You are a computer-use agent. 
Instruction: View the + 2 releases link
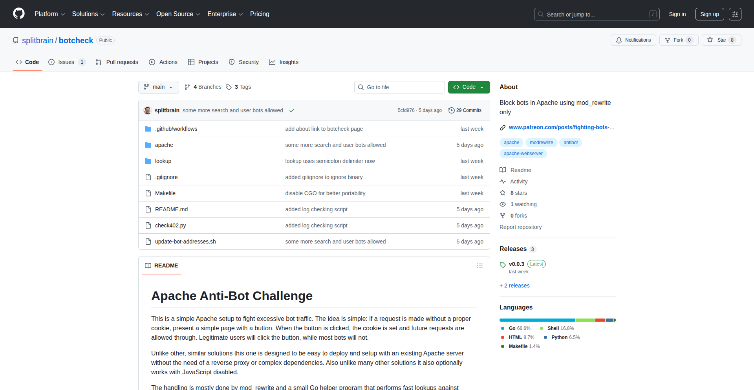click(514, 286)
